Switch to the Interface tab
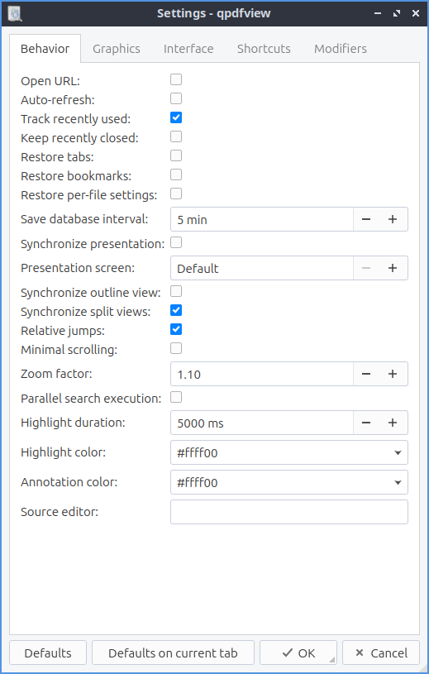The image size is (429, 674). 188,49
